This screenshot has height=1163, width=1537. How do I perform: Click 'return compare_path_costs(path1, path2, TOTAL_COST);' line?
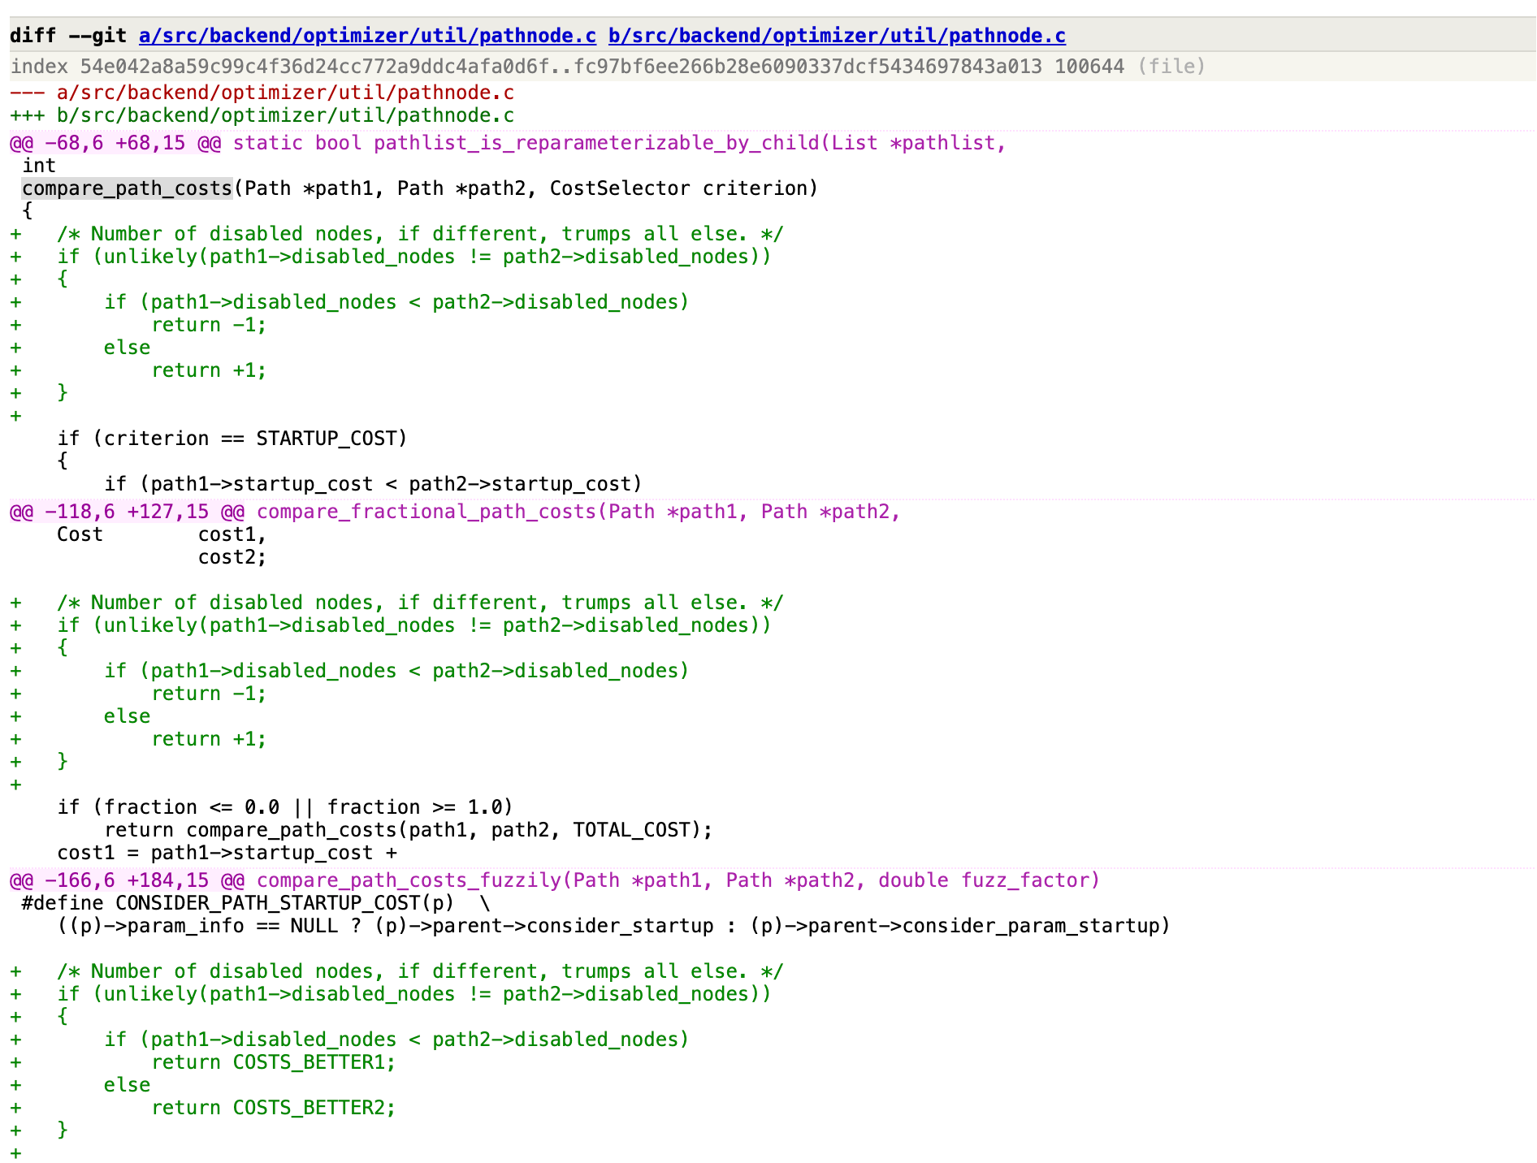pyautogui.click(x=409, y=830)
